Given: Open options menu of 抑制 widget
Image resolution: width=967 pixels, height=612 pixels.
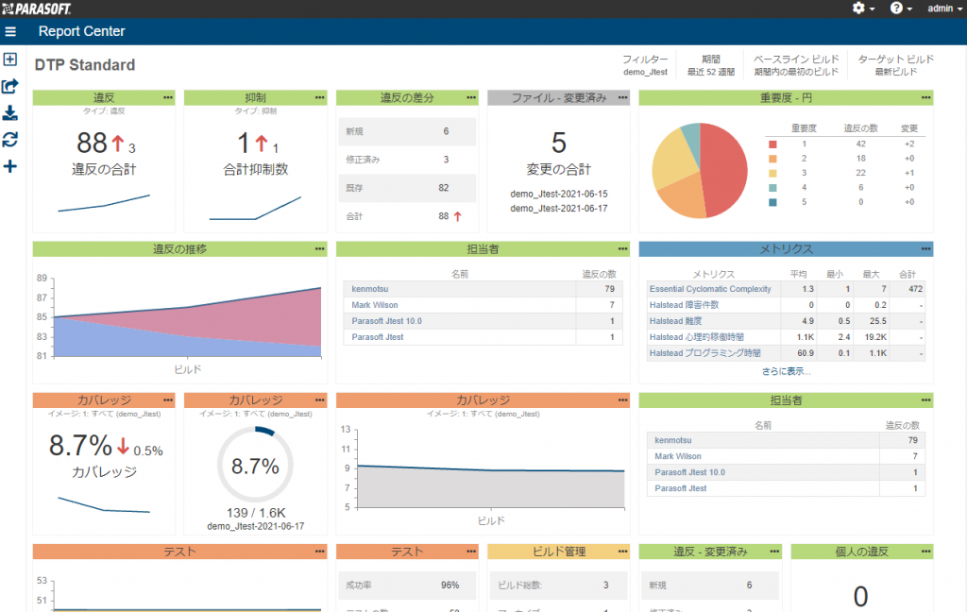Looking at the screenshot, I should click(319, 97).
